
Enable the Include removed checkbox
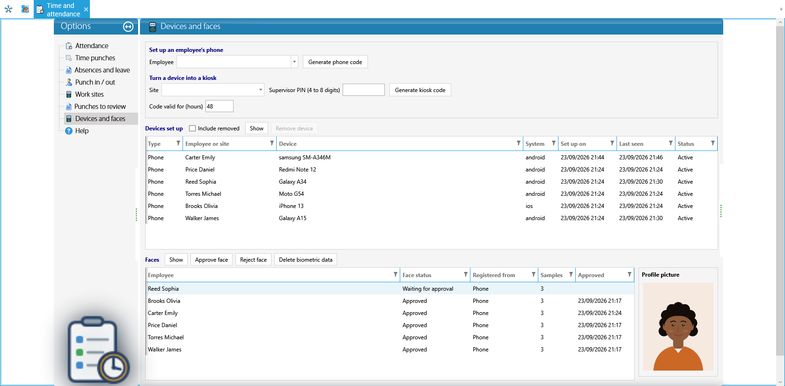(192, 129)
